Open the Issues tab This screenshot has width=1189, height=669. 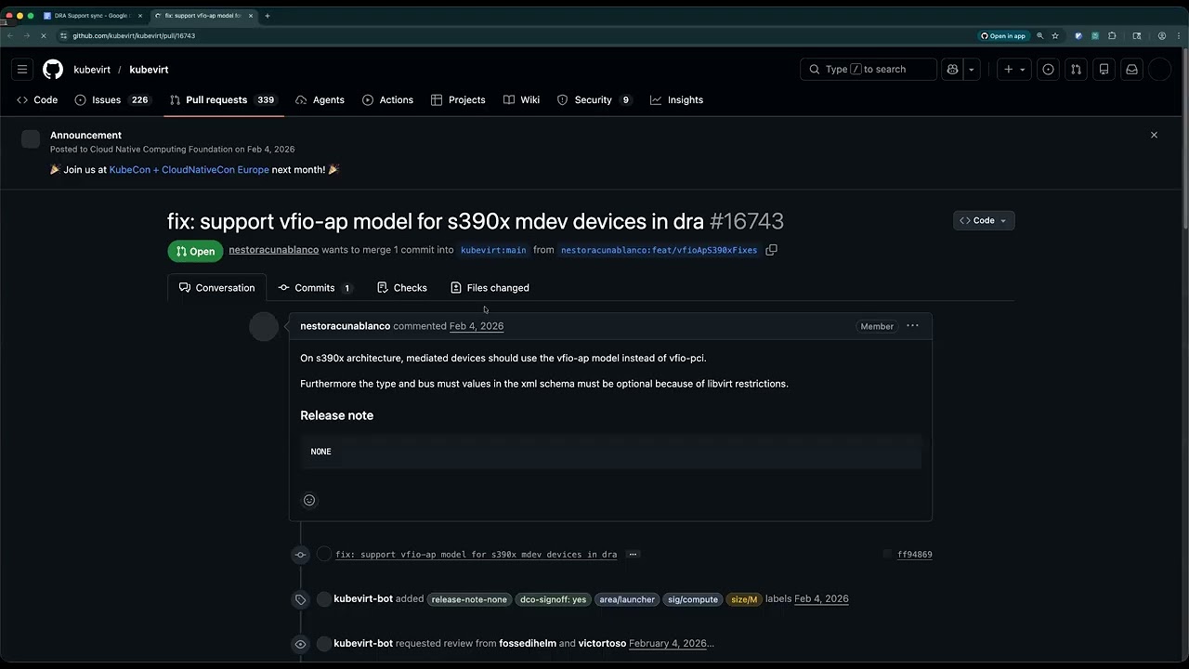click(x=112, y=100)
